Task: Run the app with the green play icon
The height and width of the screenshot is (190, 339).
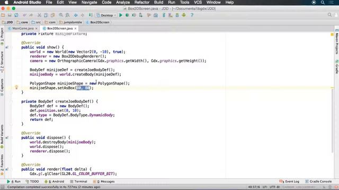Action: point(121,15)
